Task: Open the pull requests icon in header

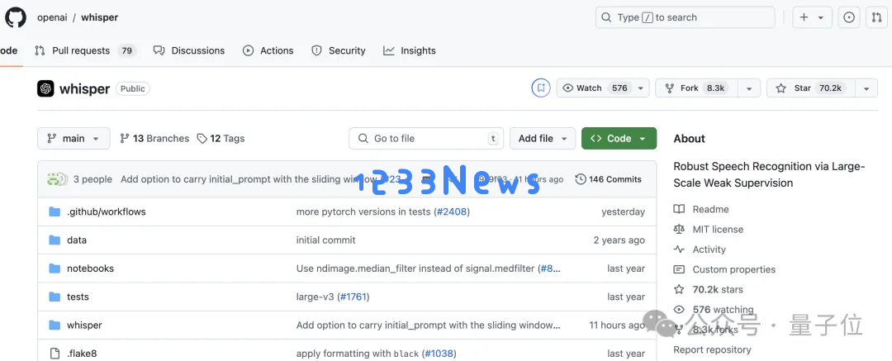Action: (876, 17)
